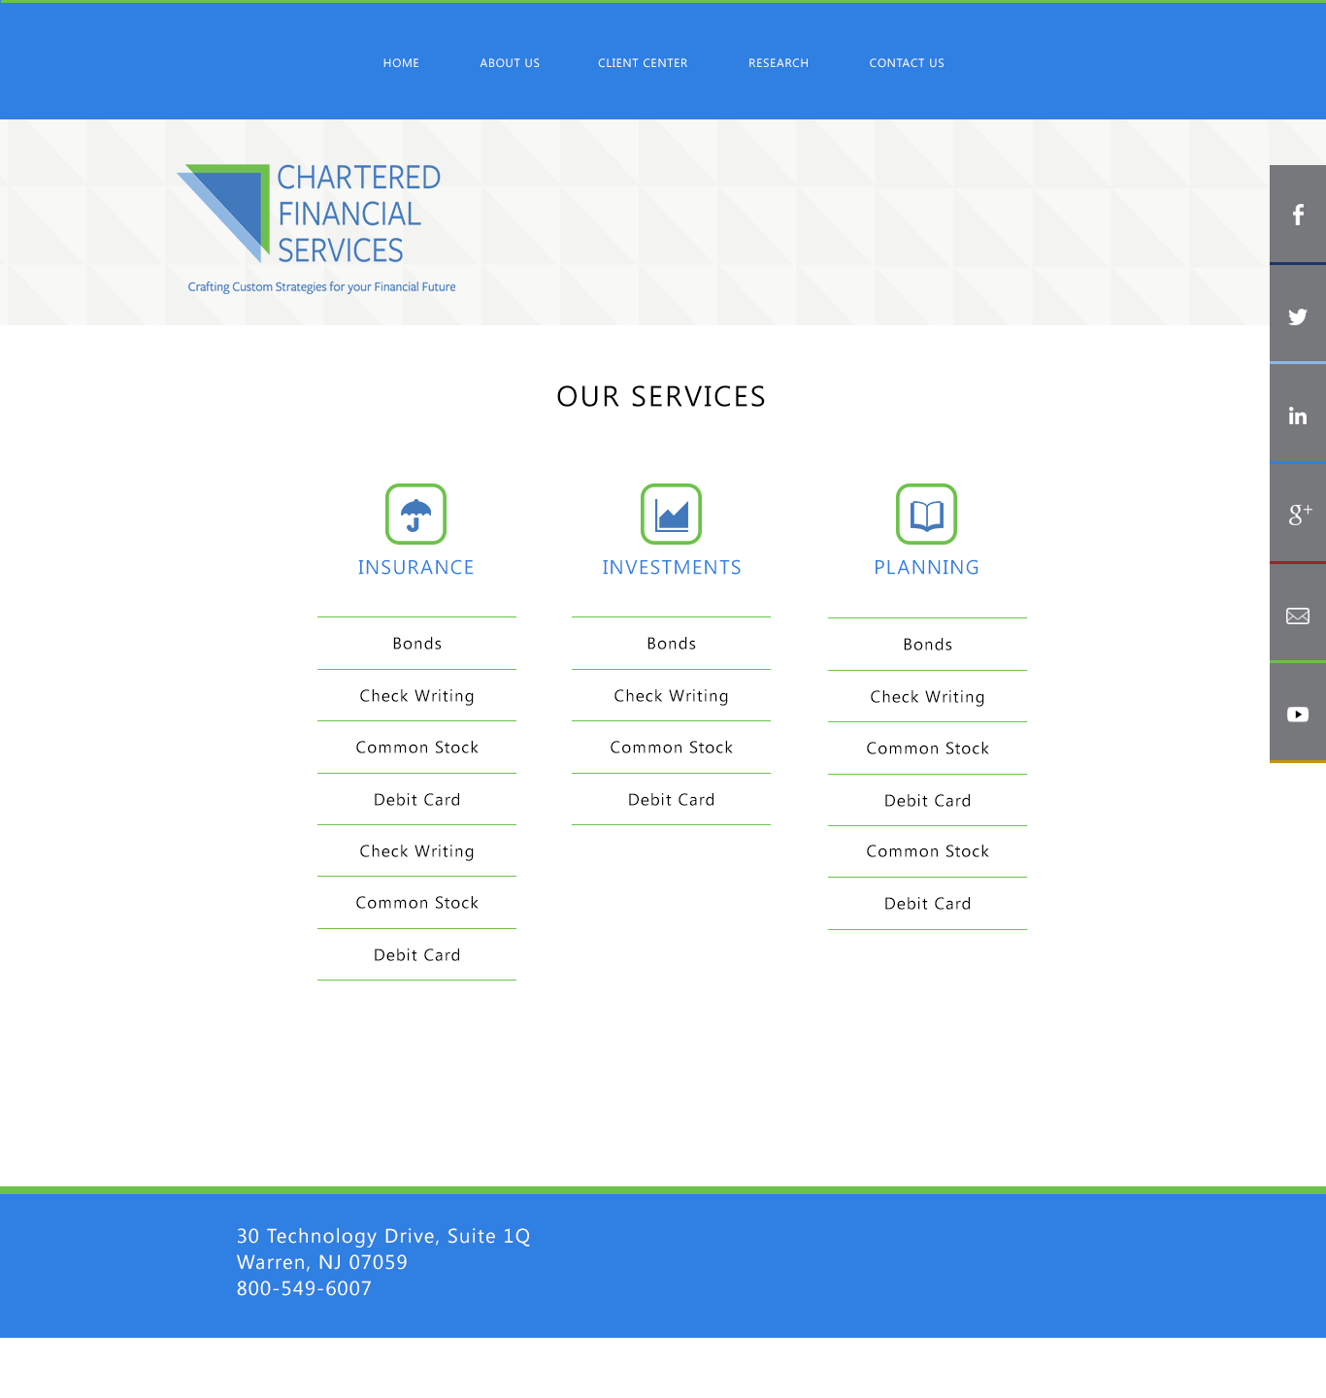Open the LinkedIn social icon

1297,416
